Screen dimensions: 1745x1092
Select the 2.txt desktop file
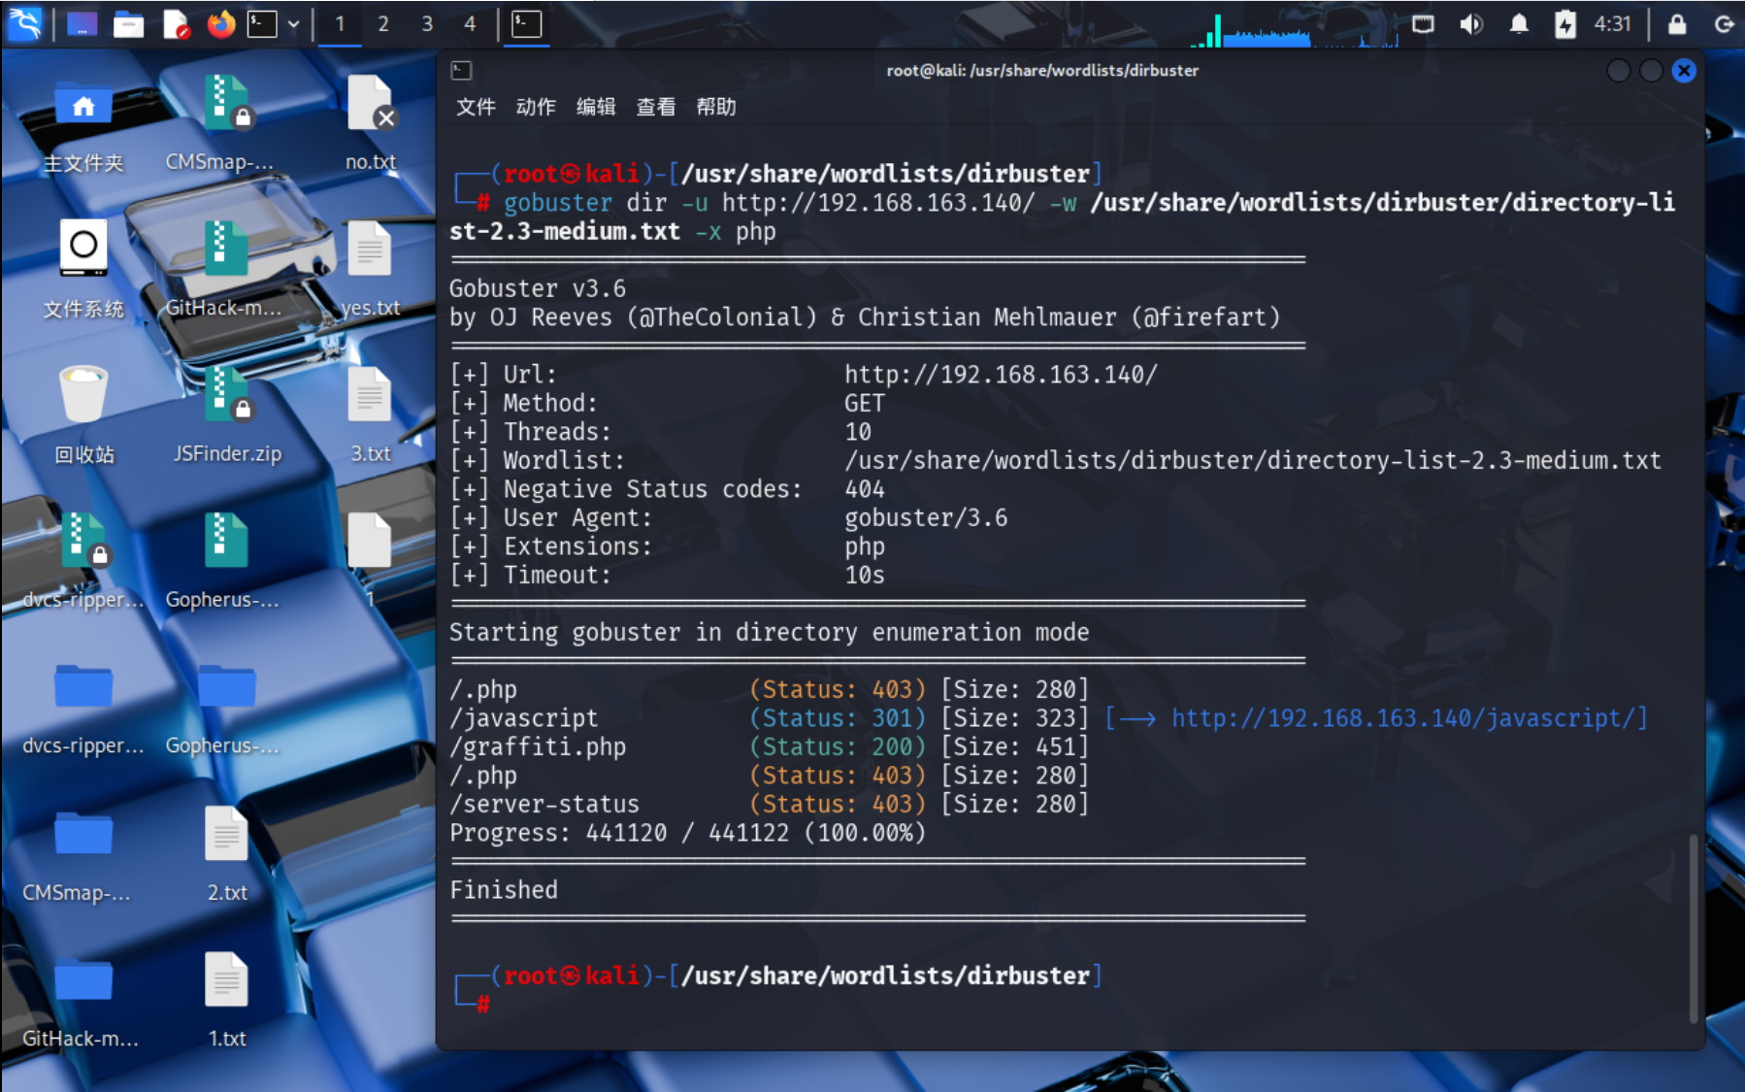226,854
